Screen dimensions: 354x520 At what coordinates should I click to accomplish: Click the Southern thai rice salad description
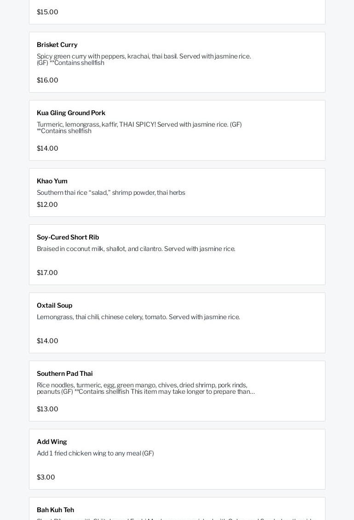point(111,193)
